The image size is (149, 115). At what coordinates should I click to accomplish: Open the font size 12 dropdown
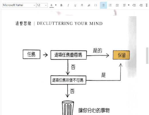[42, 5]
